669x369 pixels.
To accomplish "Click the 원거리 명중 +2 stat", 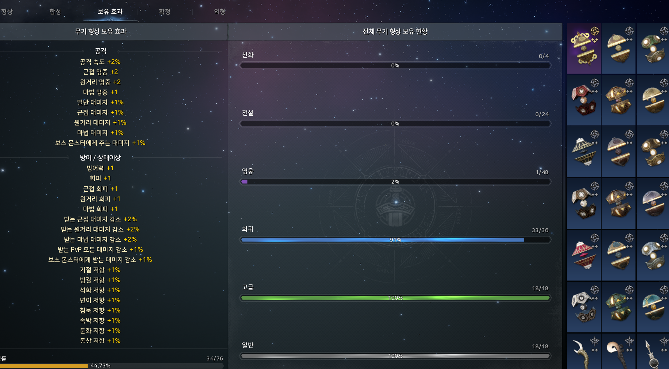I will click(100, 82).
